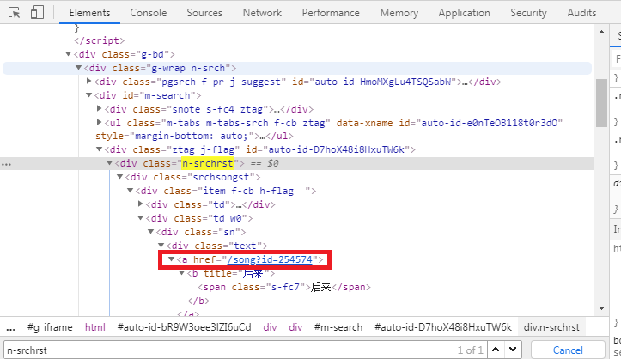The height and width of the screenshot is (359, 621).
Task: Click the ellipsis beside the selected n-srchrst row
Action: (7, 163)
